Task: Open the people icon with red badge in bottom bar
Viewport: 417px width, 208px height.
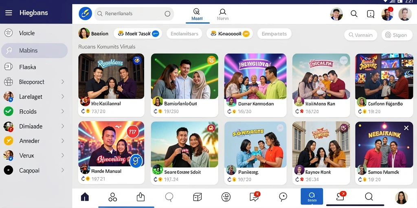Action: point(340,196)
